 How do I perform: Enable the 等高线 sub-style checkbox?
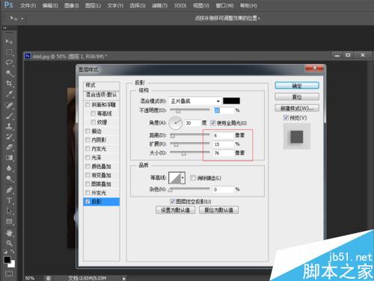coord(93,114)
